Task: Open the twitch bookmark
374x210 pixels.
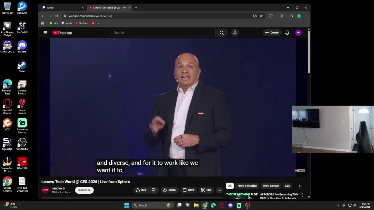Action: coord(66,23)
